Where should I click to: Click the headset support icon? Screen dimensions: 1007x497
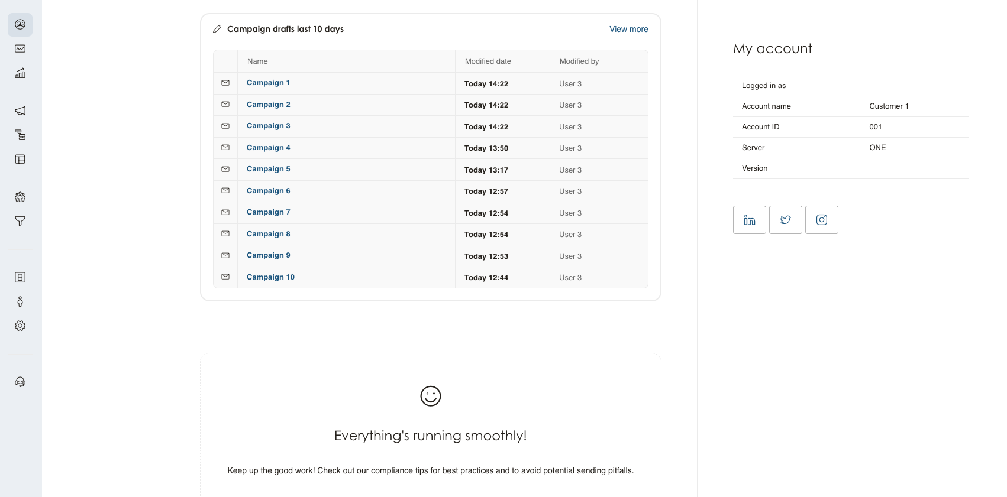tap(20, 382)
